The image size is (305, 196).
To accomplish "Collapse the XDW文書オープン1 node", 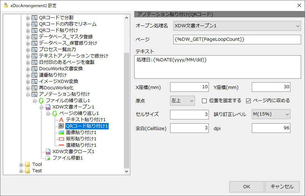I will tap(41, 107).
